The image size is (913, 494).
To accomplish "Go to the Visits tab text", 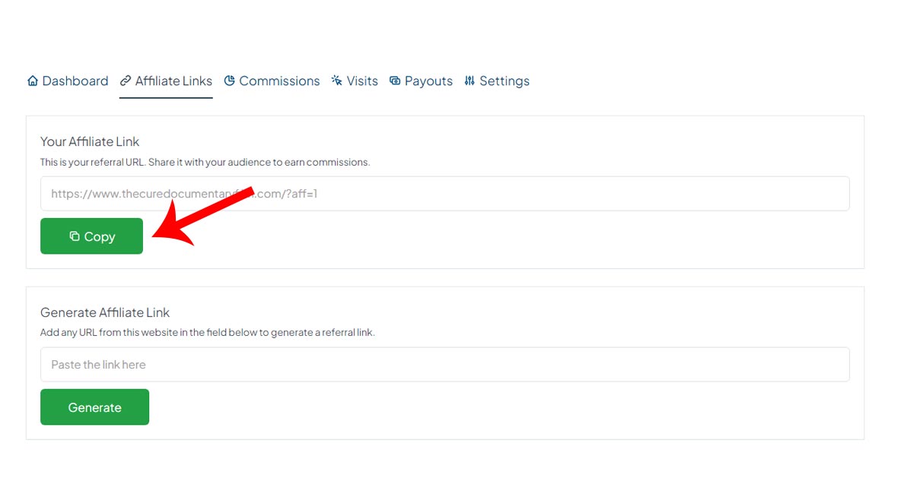I will click(x=362, y=81).
